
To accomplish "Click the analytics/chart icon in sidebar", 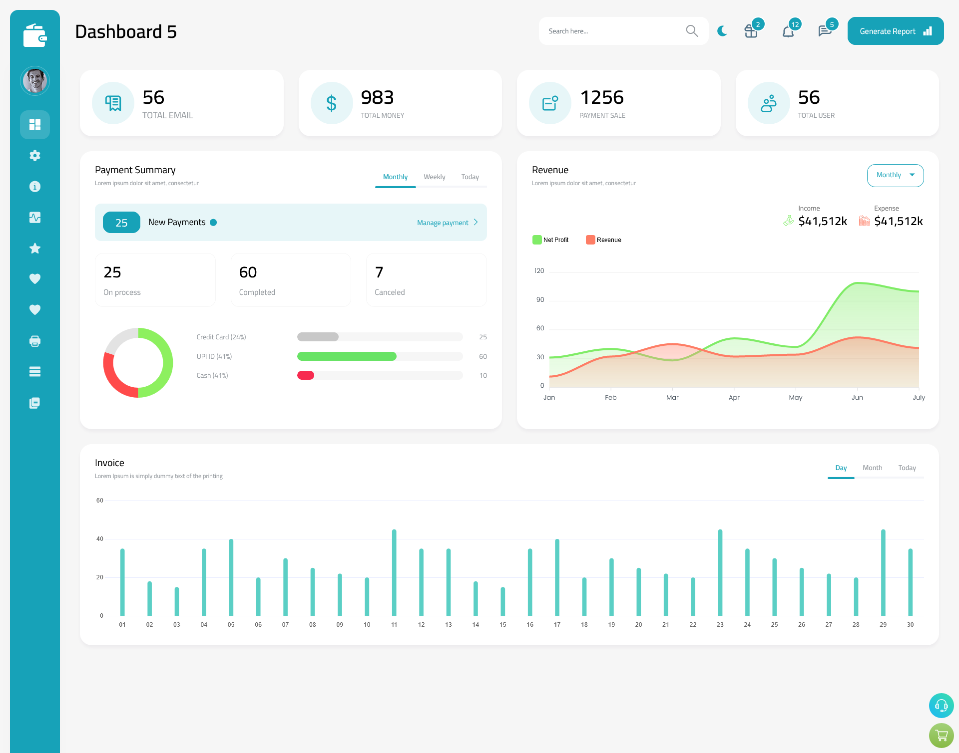I will [x=35, y=217].
